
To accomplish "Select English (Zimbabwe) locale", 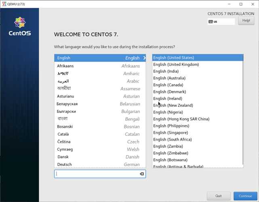I will 198,153.
